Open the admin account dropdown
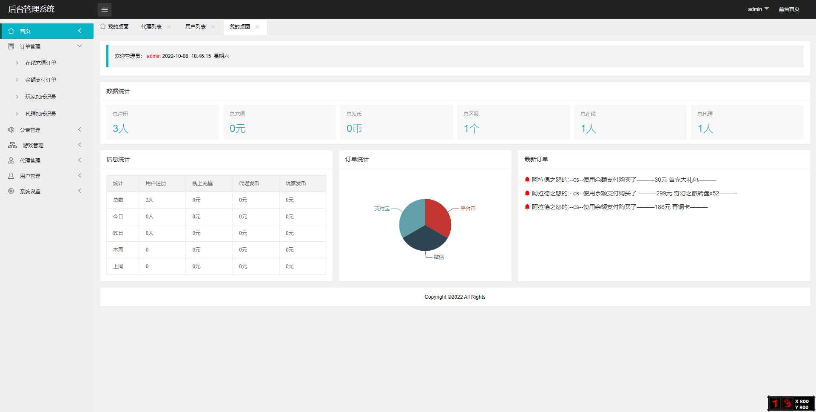This screenshot has width=816, height=412. (758, 9)
